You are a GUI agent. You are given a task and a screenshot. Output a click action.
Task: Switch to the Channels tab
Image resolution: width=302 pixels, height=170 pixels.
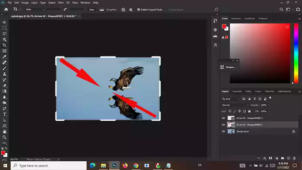click(x=237, y=91)
